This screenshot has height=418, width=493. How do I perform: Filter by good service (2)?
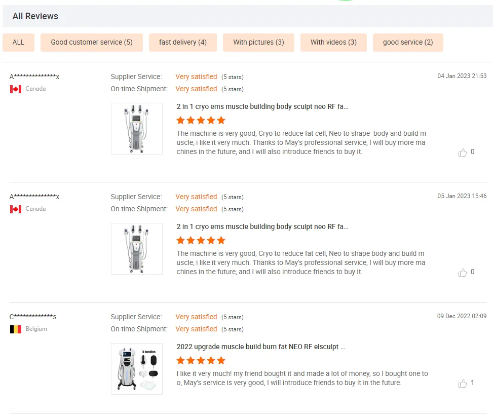point(408,43)
